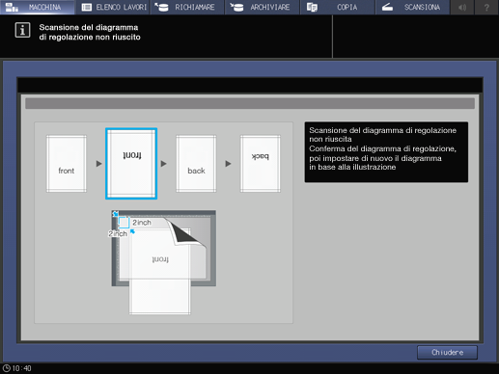Open the SCANSIONA tab
Viewport: 499px width, 374px height.
412,7
